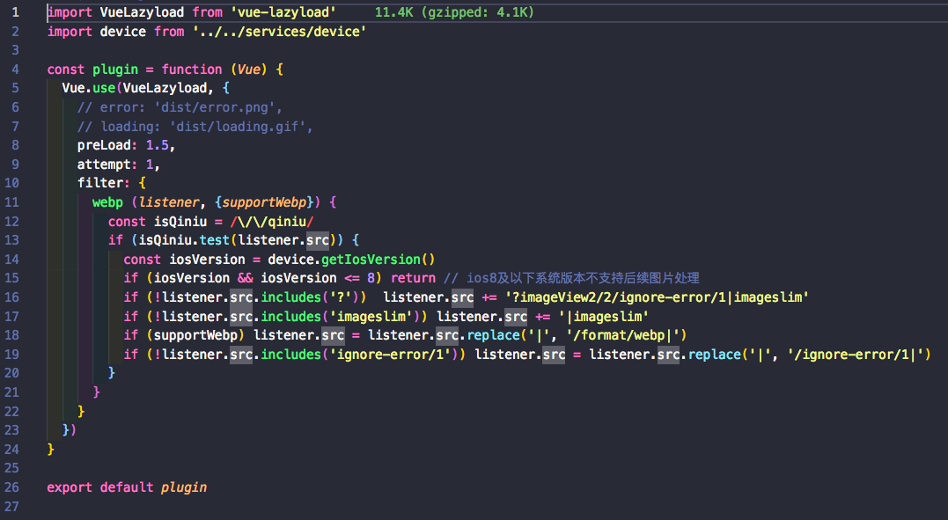Click the 'return' keyword on line 15
This screenshot has width=948, height=520.
coord(413,277)
